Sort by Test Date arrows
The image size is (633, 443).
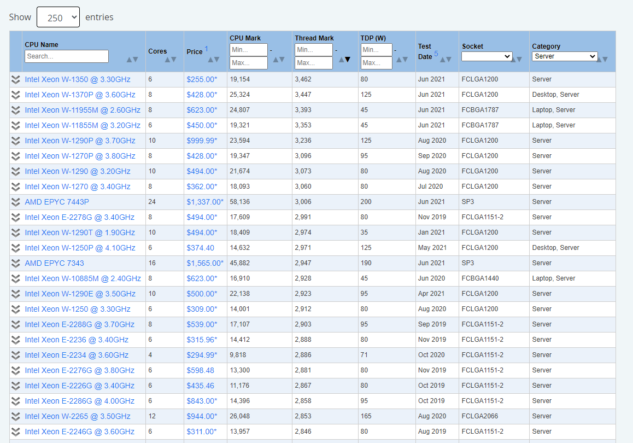coord(446,60)
